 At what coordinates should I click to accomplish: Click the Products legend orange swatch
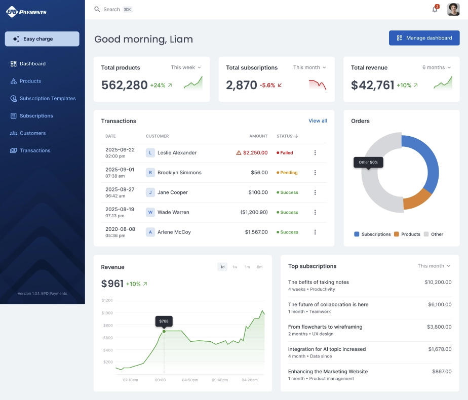[397, 234]
